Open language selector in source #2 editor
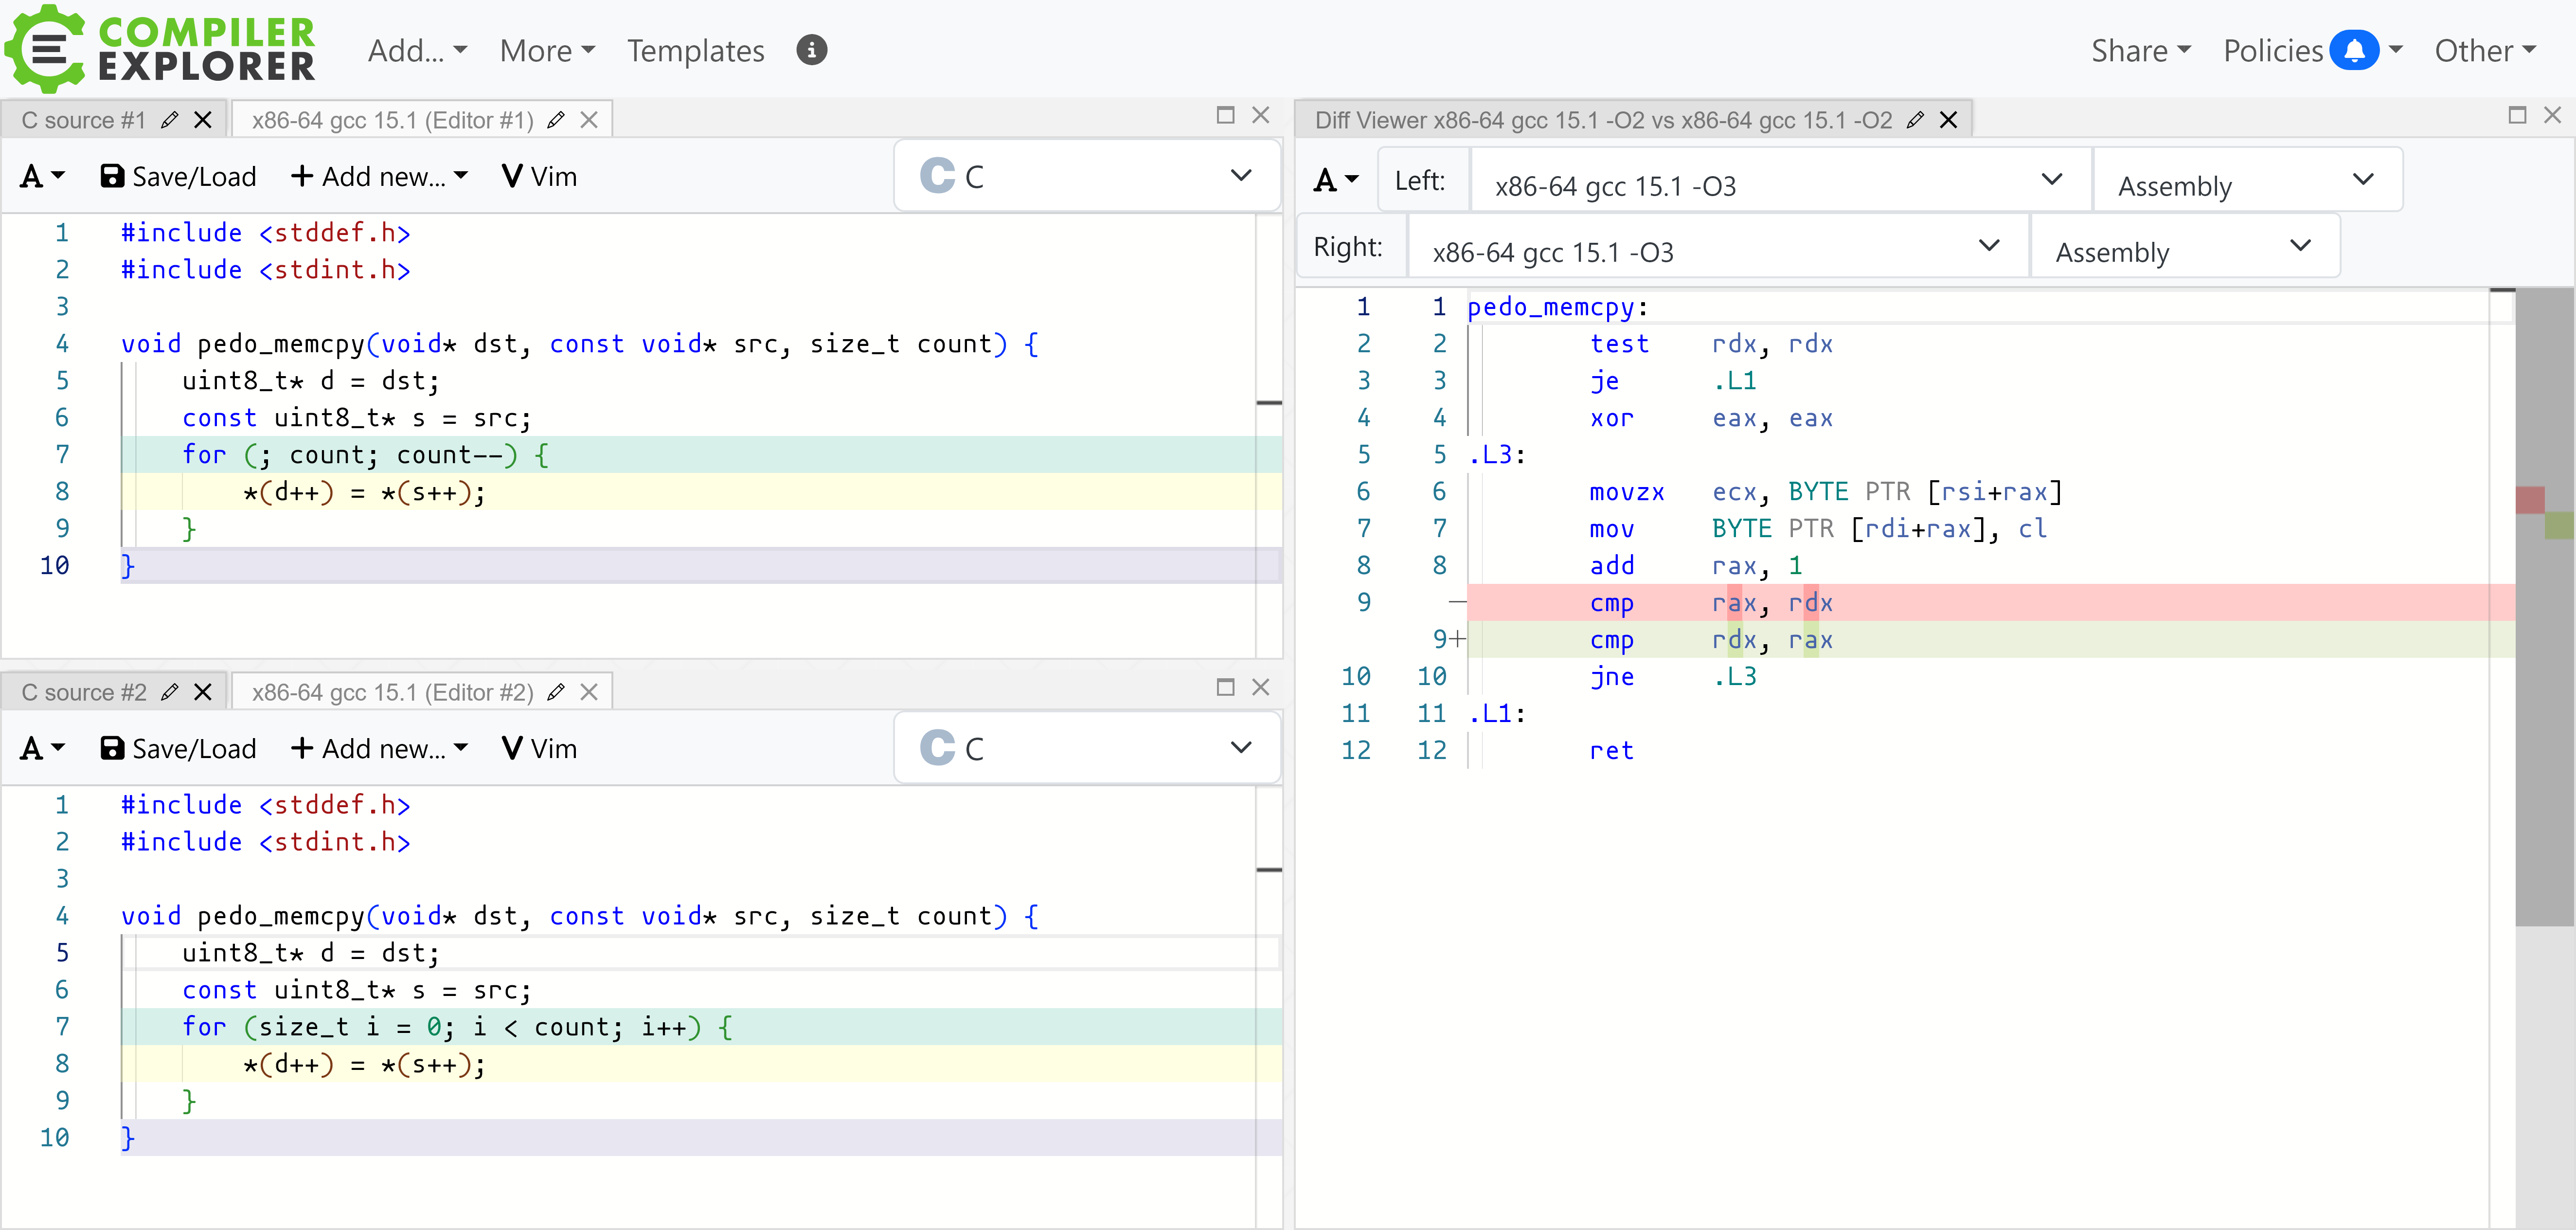2576x1230 pixels. [x=1087, y=748]
